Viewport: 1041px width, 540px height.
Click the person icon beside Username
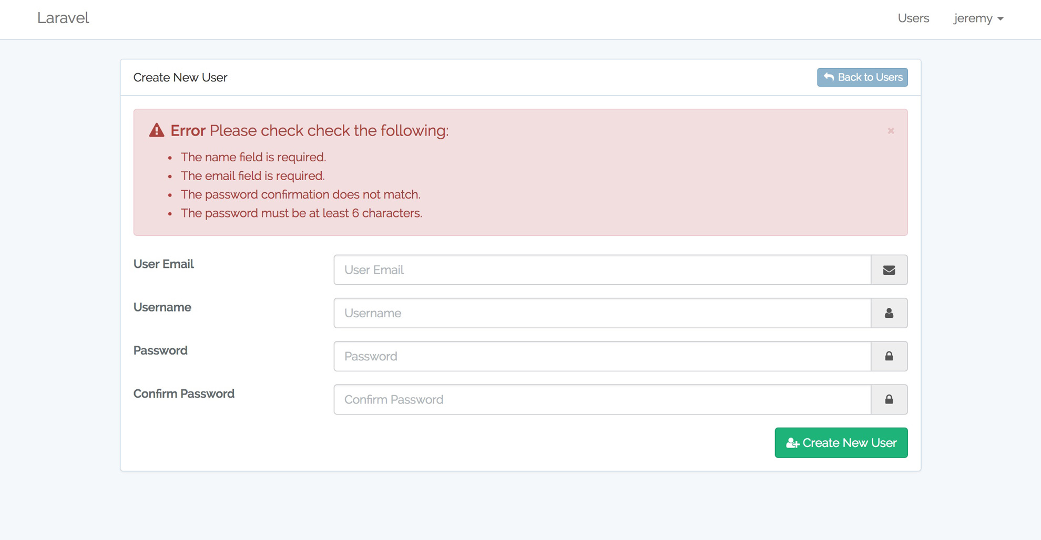(x=889, y=313)
